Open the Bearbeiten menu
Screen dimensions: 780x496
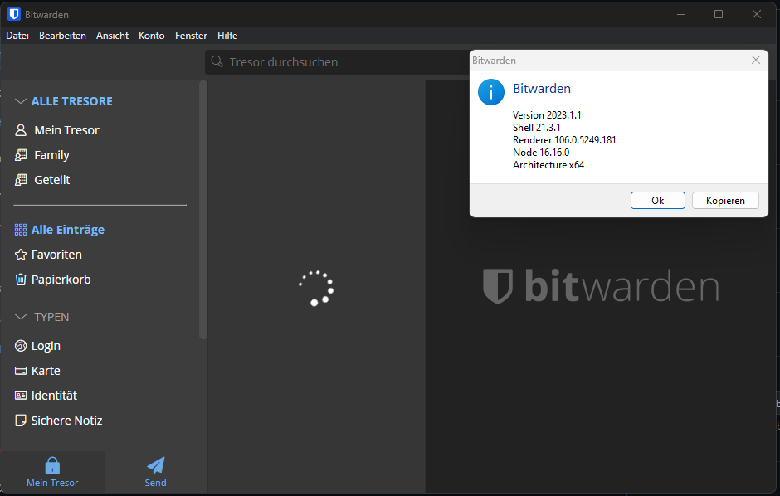63,36
